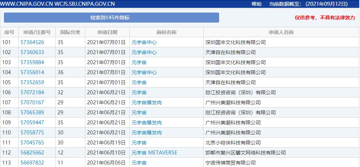Open application number 57070167
The image size is (360, 167).
(32, 102)
